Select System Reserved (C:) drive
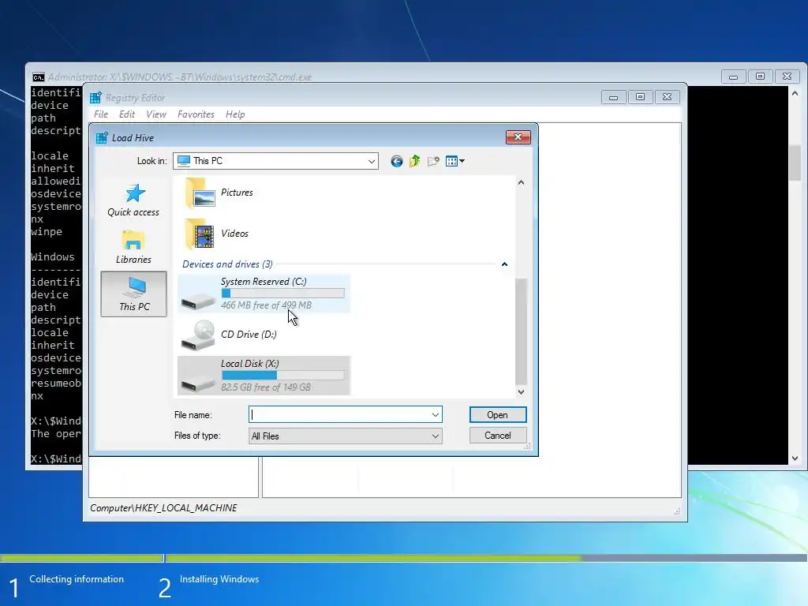 point(264,294)
